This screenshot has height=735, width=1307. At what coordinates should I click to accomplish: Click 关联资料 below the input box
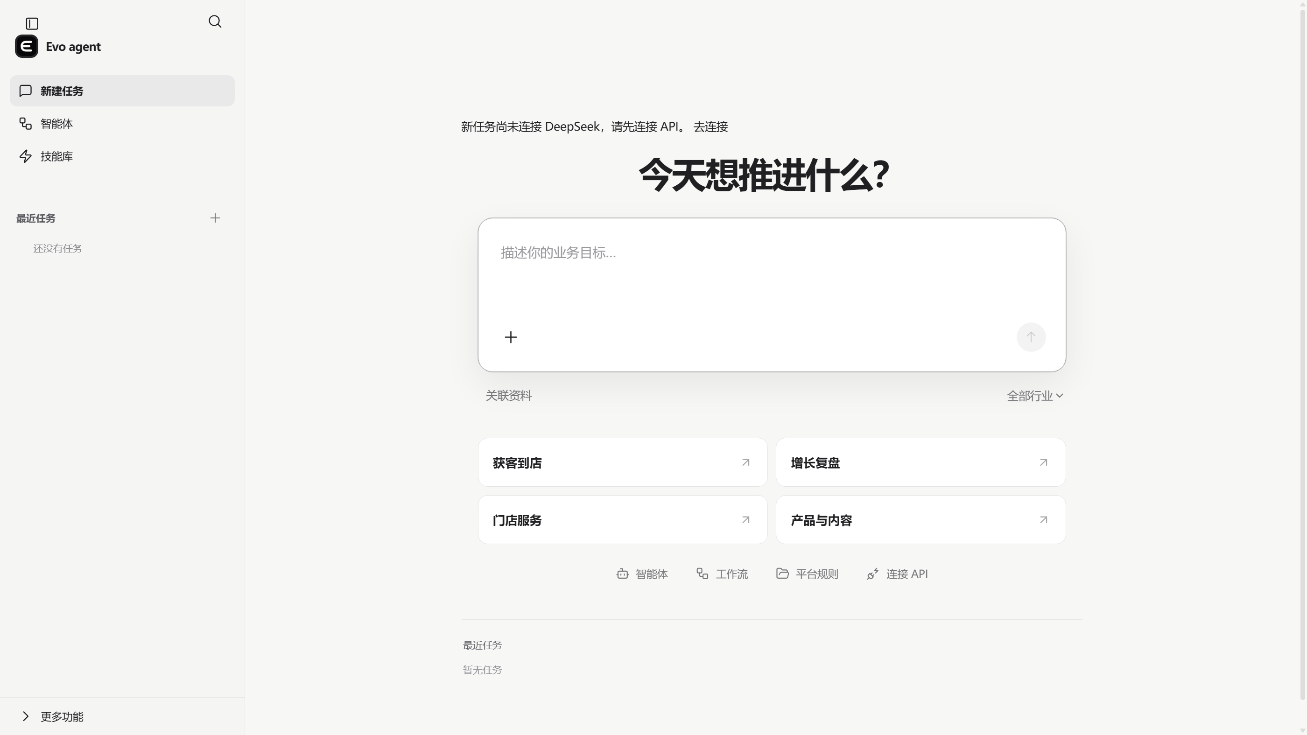click(x=508, y=396)
